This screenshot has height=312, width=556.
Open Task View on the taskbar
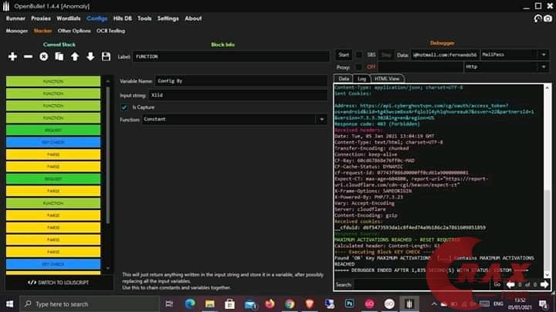pyautogui.click(x=169, y=304)
